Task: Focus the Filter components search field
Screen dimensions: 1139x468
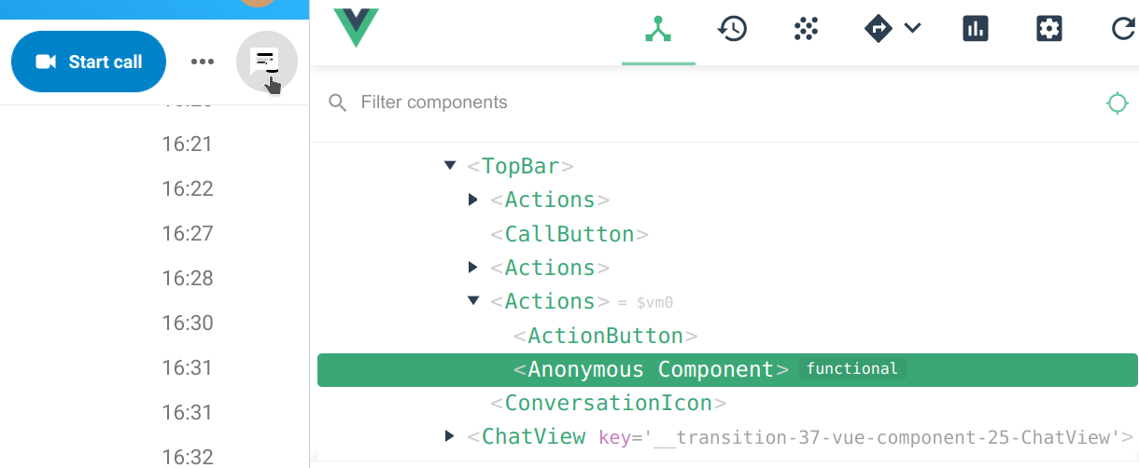Action: point(560,103)
